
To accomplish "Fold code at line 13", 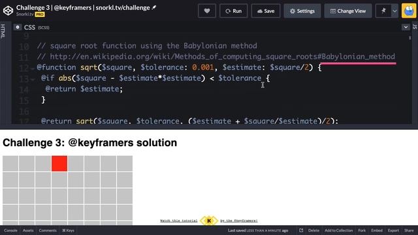I will pos(32,80).
